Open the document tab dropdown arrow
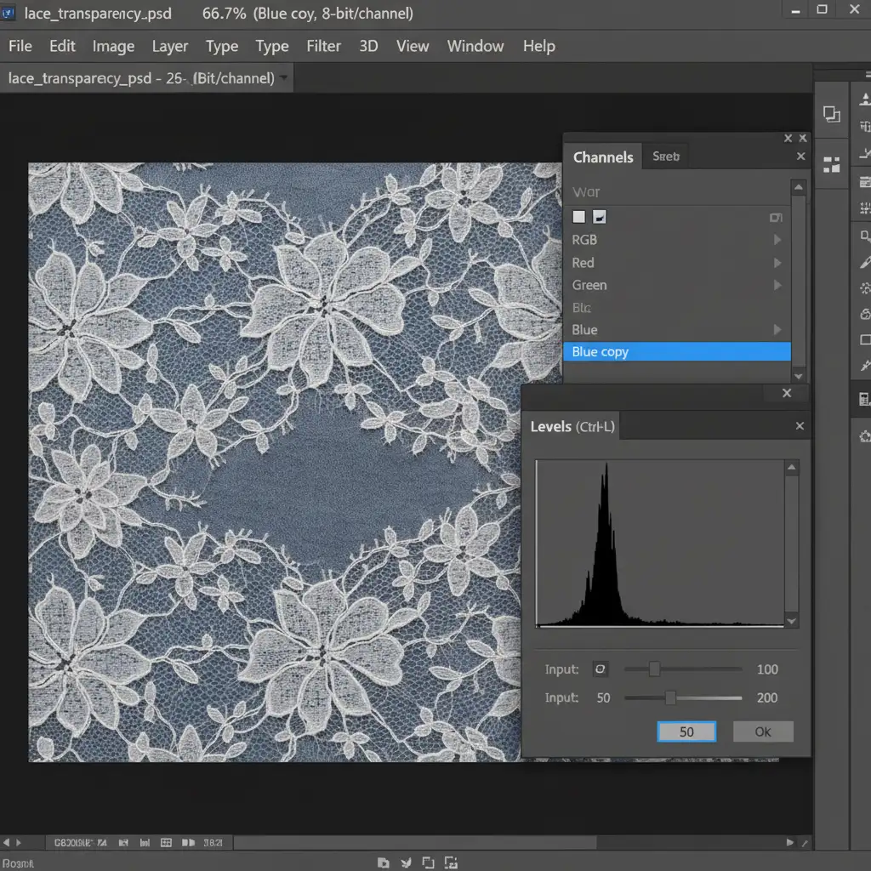This screenshot has width=871, height=871. 283,78
